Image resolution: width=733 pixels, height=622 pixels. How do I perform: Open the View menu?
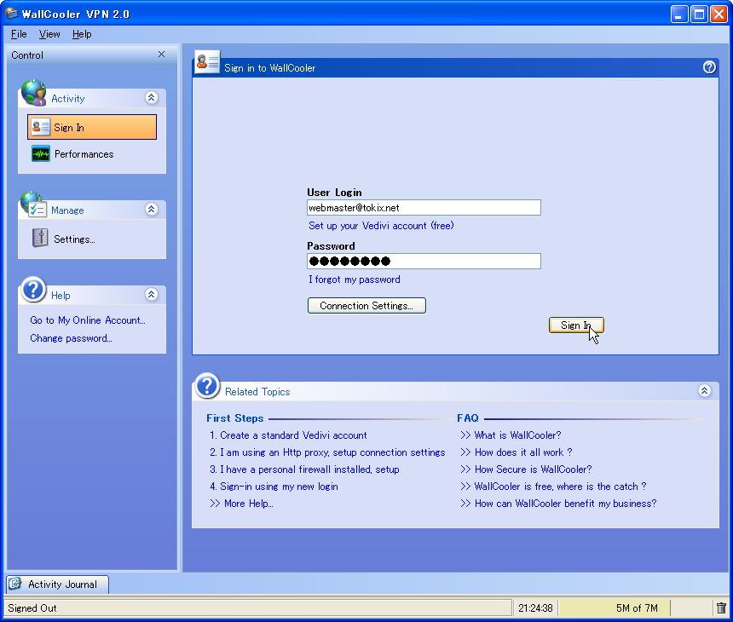point(49,34)
